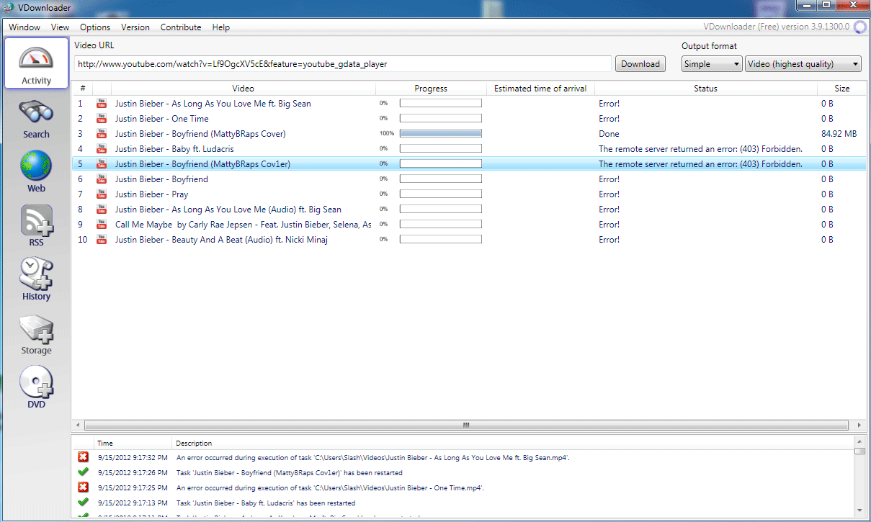Open the Help menu
This screenshot has height=522, width=871.
tap(220, 27)
